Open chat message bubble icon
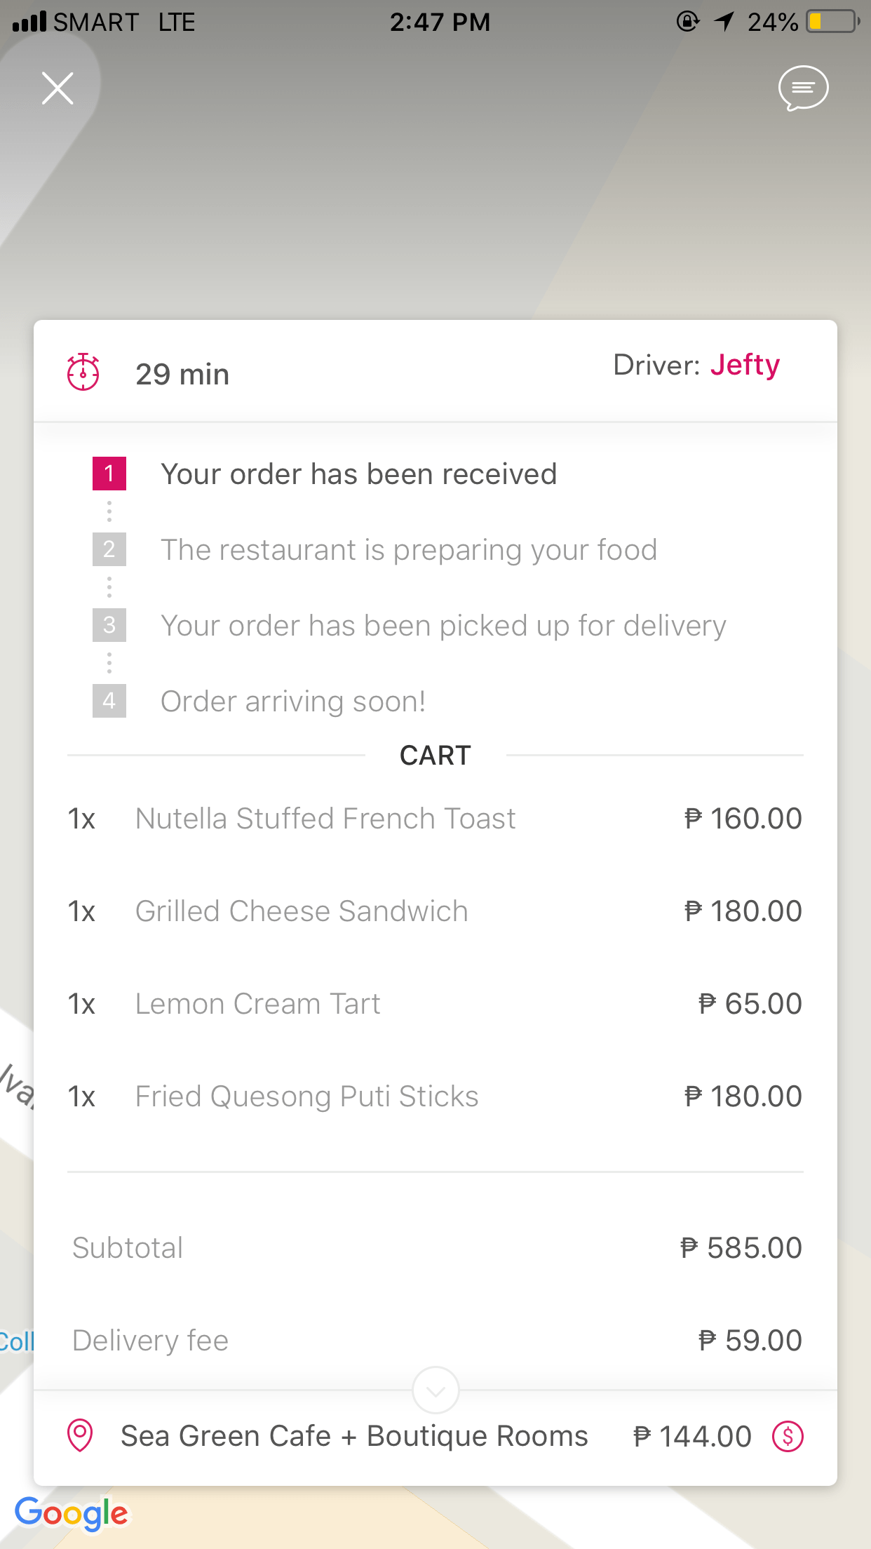Image resolution: width=871 pixels, height=1549 pixels. point(803,88)
